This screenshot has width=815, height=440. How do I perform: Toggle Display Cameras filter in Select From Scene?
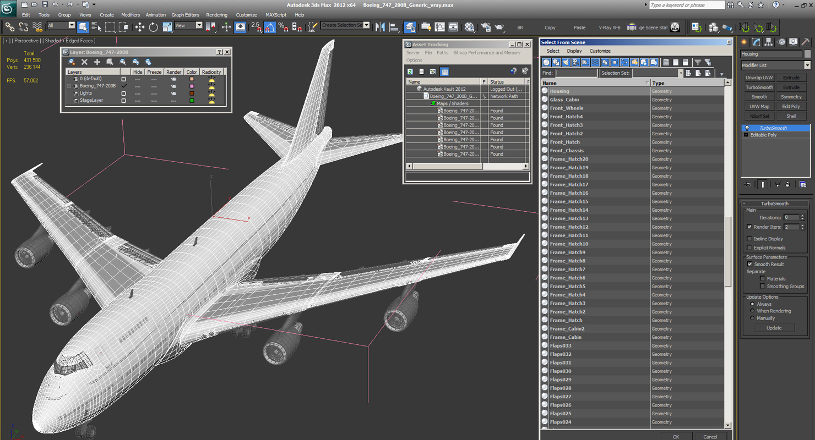tap(575, 62)
